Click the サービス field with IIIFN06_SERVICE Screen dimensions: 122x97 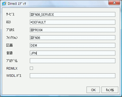coord(72,14)
